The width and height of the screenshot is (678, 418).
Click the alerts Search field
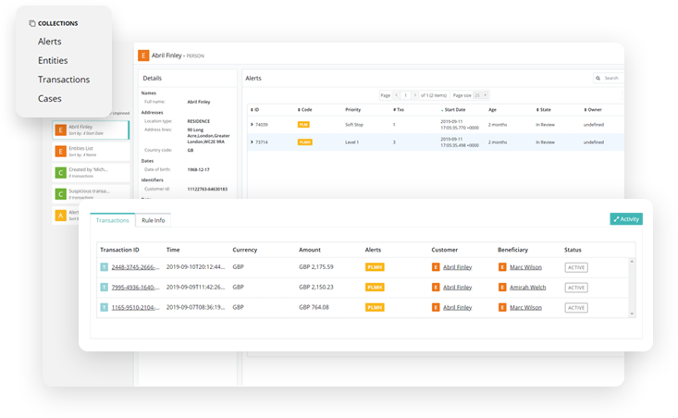point(610,79)
